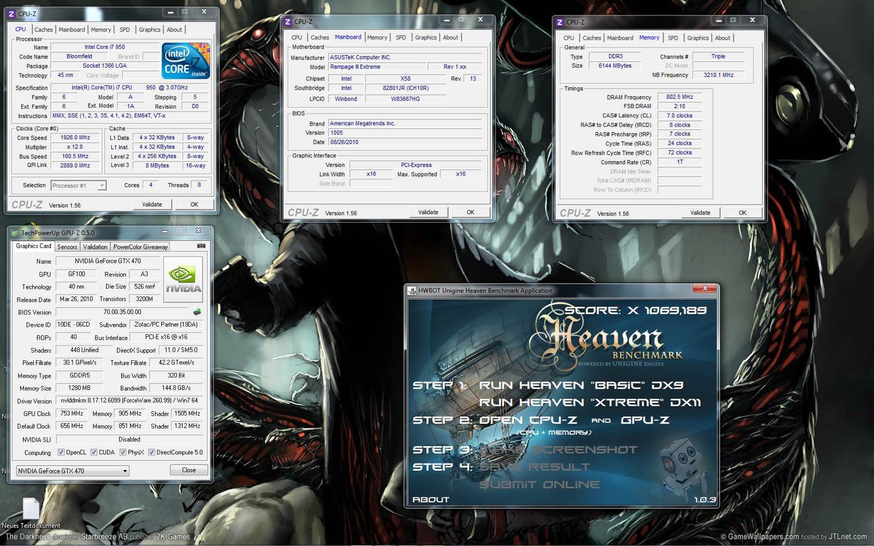Click About in Heaven Benchmark window

point(431,500)
